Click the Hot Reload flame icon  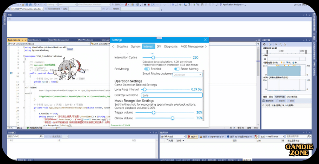[x=126, y=5]
